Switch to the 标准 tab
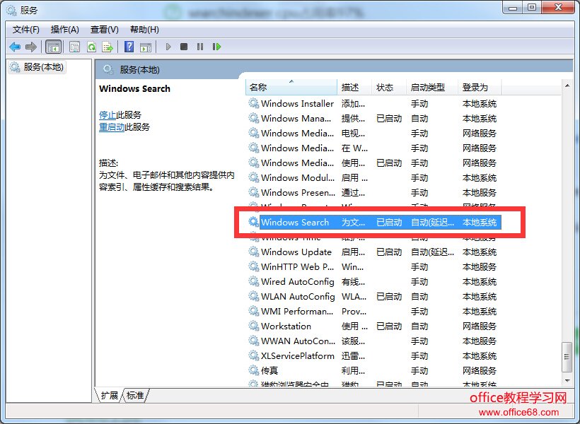Image resolution: width=580 pixels, height=424 pixels. pyautogui.click(x=134, y=396)
